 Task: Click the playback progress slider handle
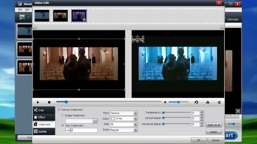tap(66, 102)
